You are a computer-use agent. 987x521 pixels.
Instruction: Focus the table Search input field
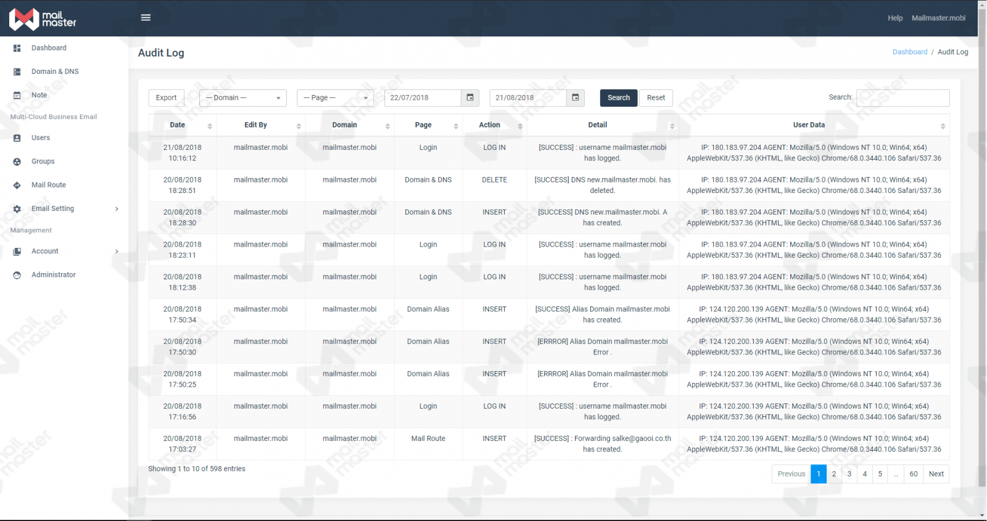click(x=902, y=98)
